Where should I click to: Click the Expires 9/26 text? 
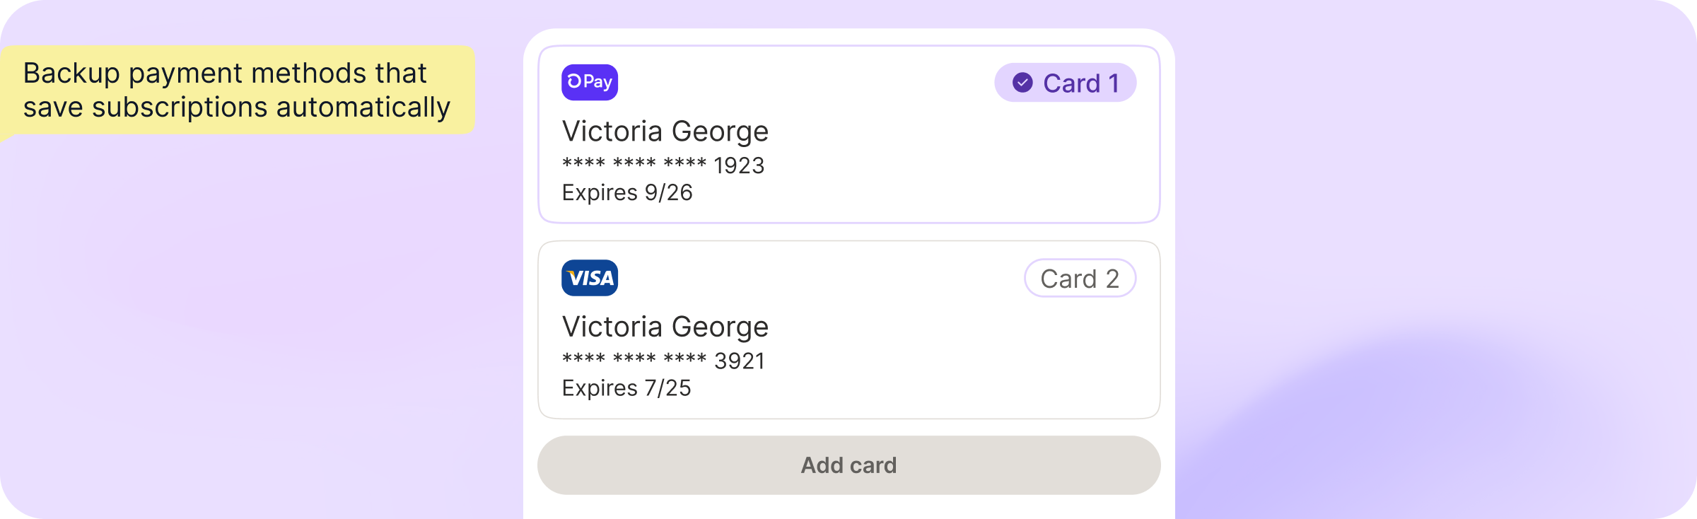click(627, 193)
